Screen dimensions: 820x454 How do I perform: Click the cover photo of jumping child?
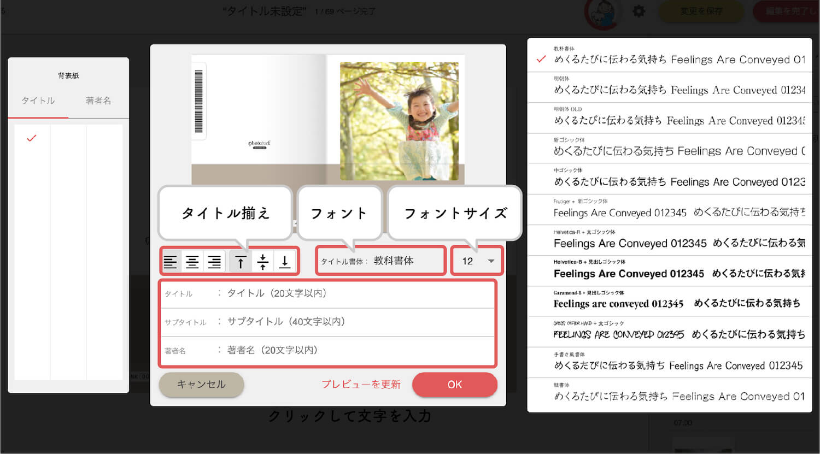(x=399, y=121)
